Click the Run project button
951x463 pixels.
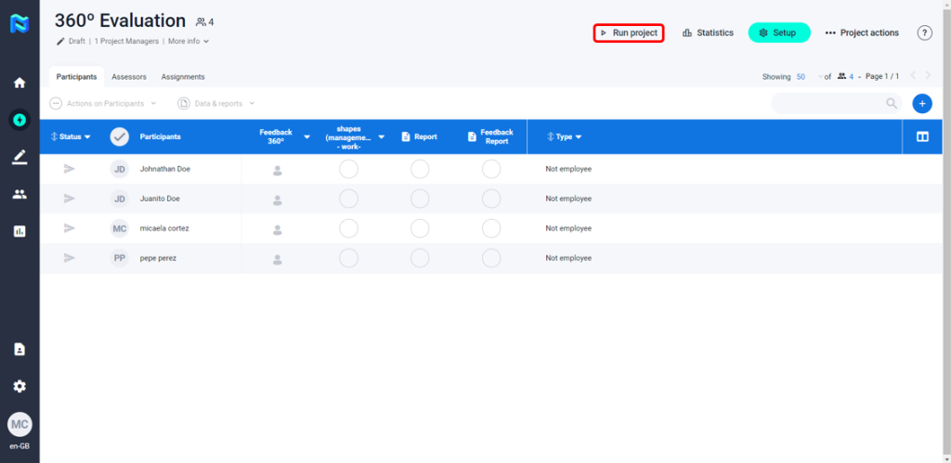coord(629,33)
